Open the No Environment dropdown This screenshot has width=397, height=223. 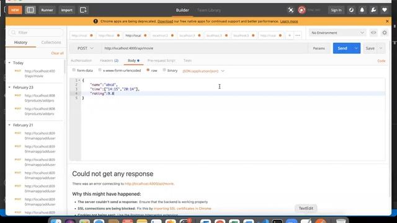(x=337, y=33)
